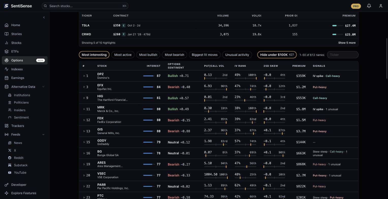388x199 pixels.
Task: Collapse the Feeds section
Action: pyautogui.click(x=43, y=135)
